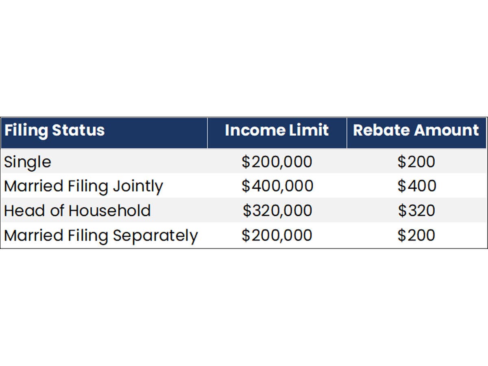
Task: Click the word "Status" in the header
Action: 78,131
